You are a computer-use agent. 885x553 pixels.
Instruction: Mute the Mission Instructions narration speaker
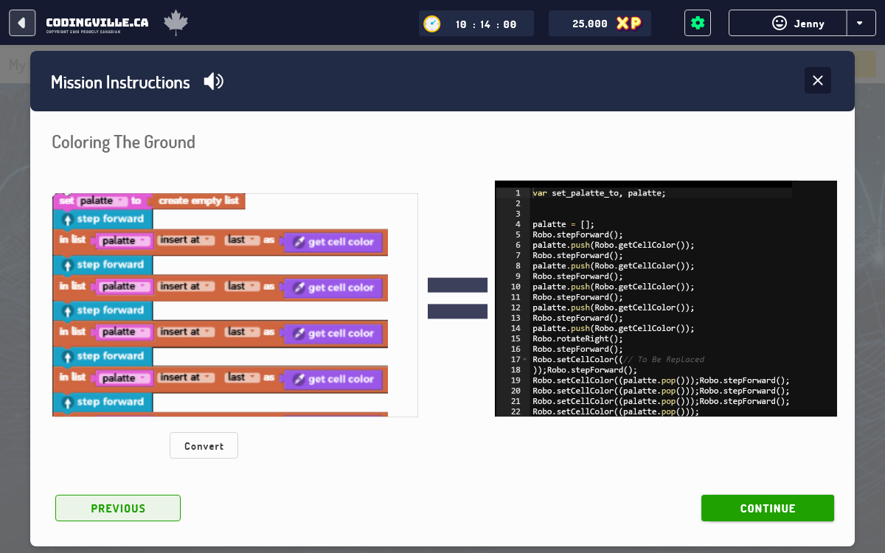point(213,81)
